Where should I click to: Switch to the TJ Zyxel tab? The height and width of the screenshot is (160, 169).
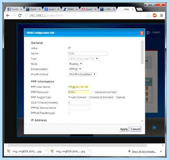click(89, 9)
